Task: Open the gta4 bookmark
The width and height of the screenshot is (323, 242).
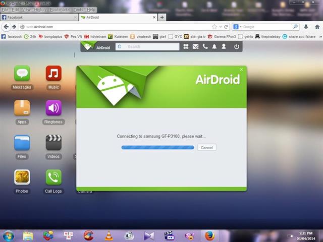Action: coord(159,37)
